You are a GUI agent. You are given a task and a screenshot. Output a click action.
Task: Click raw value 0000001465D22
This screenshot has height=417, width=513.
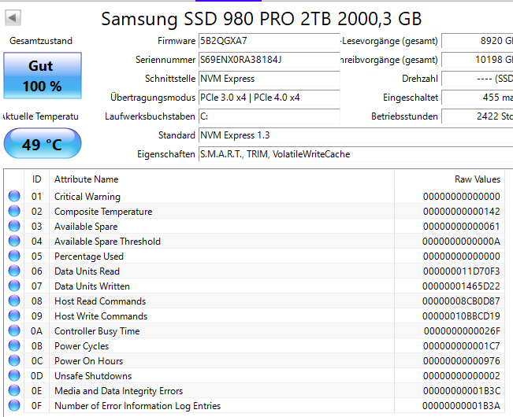pyautogui.click(x=461, y=286)
